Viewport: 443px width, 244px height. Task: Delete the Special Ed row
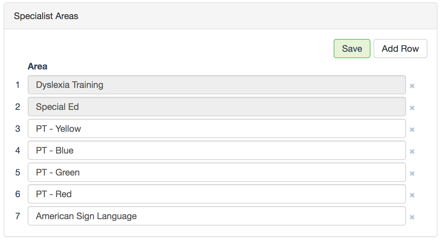(x=412, y=108)
